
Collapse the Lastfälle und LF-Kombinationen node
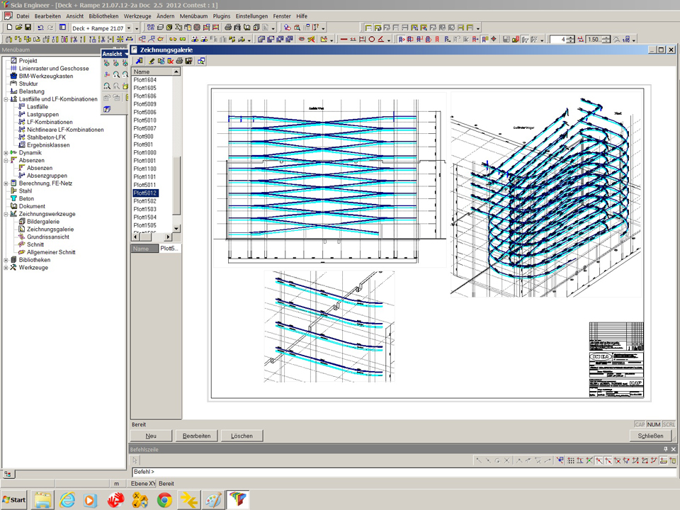[x=6, y=99]
